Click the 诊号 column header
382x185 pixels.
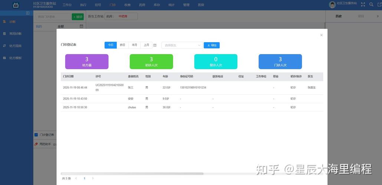pyautogui.click(x=98, y=76)
